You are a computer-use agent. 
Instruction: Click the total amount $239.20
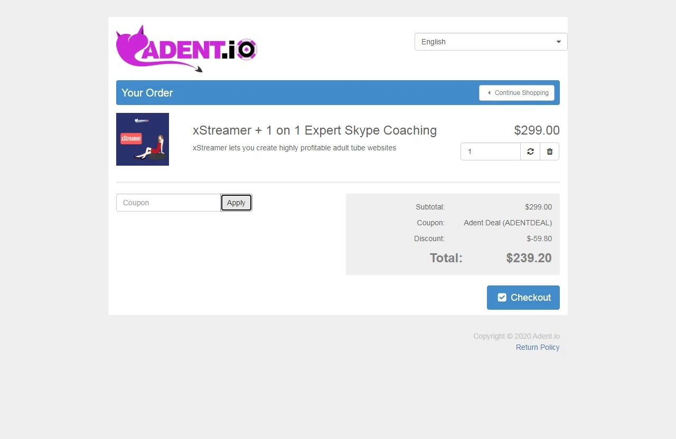(x=529, y=258)
